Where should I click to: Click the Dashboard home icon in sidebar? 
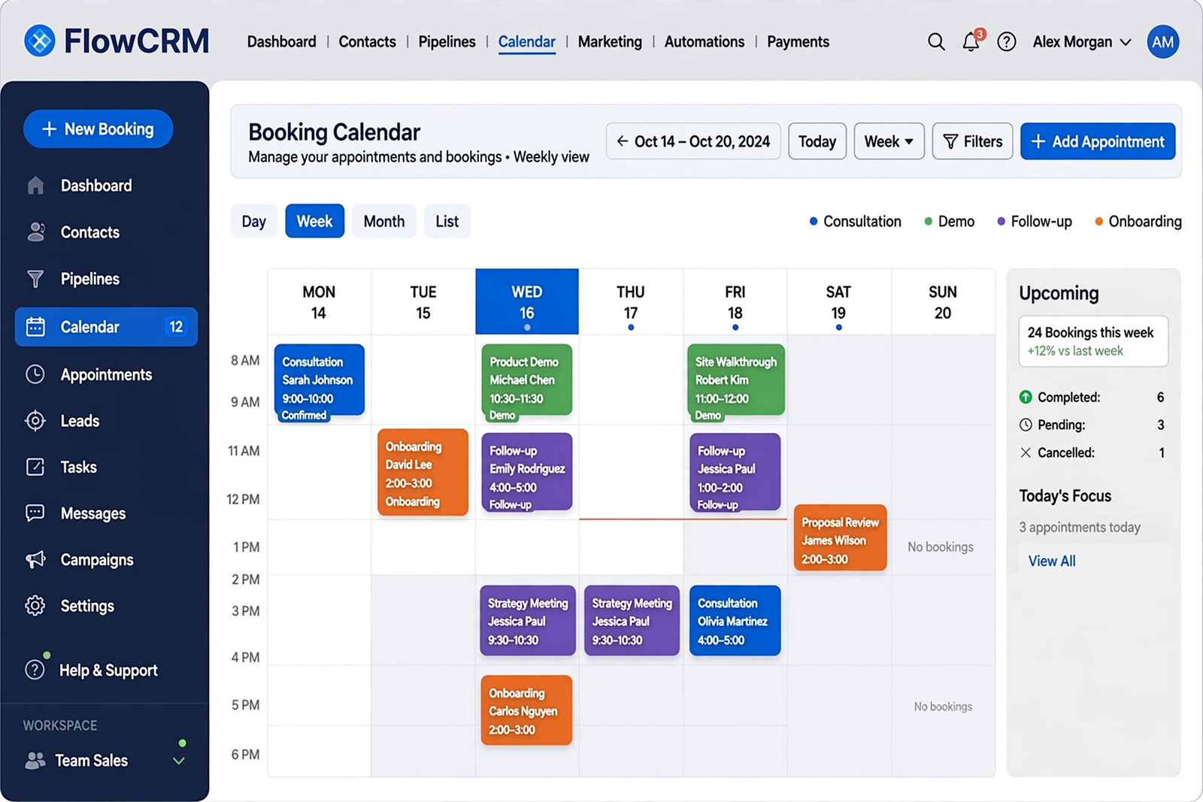tap(35, 186)
